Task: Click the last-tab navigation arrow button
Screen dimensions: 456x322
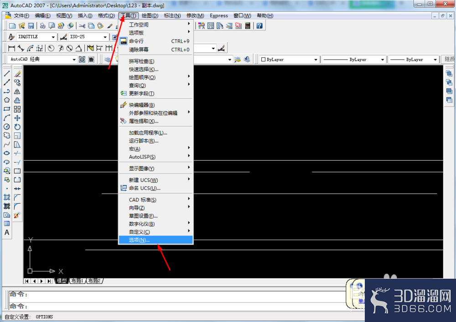Action: (x=49, y=281)
